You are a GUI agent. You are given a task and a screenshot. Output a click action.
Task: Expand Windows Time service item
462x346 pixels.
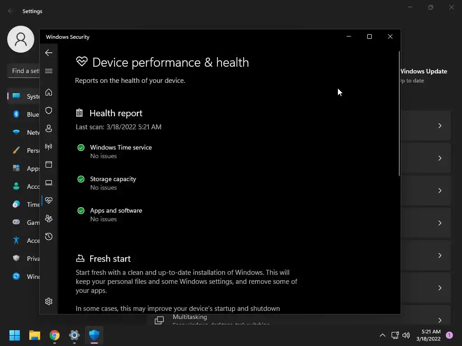point(121,151)
